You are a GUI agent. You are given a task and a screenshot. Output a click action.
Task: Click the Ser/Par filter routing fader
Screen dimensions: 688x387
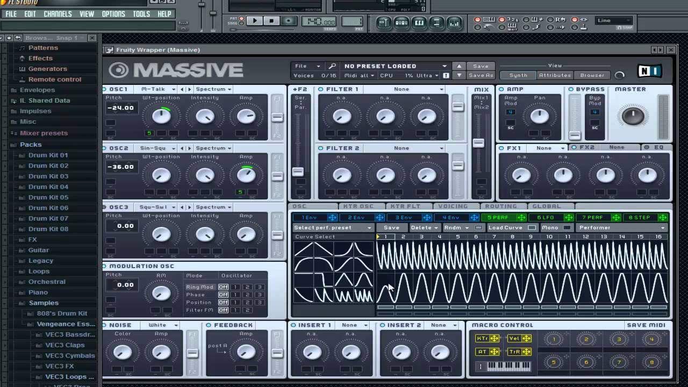point(298,172)
